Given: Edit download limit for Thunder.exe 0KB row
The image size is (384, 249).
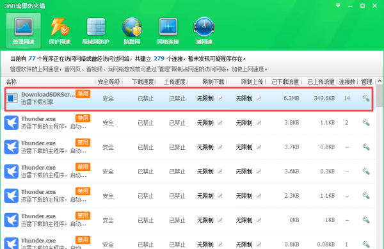Looking at the screenshot, I should (x=220, y=220).
